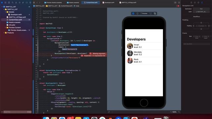Enable trailing padding checkbox

tap(209, 26)
